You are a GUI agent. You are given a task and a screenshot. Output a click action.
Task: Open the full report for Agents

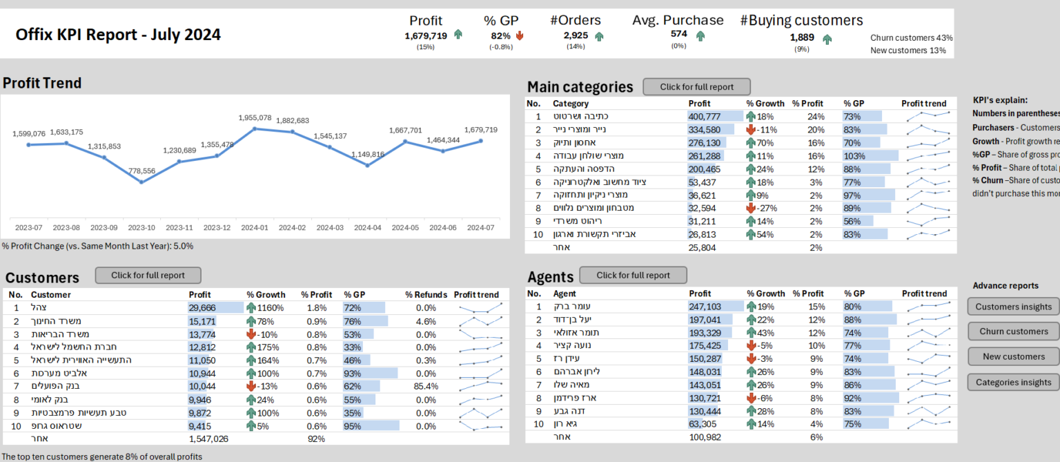point(633,276)
